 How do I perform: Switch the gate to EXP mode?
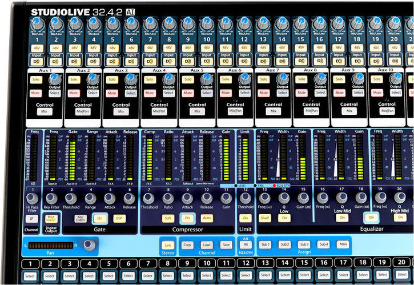click(119, 218)
